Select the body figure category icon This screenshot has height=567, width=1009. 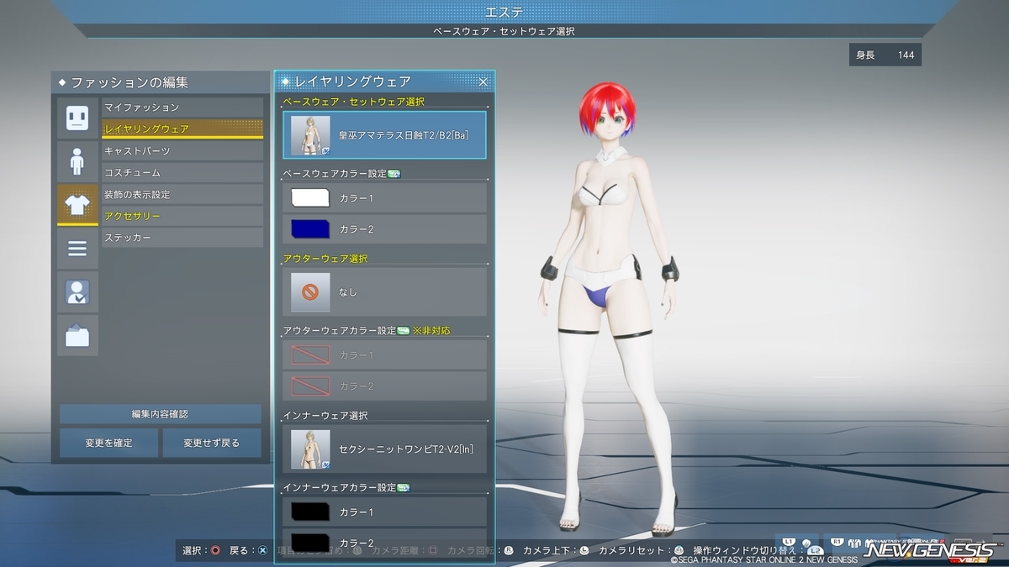tap(78, 161)
